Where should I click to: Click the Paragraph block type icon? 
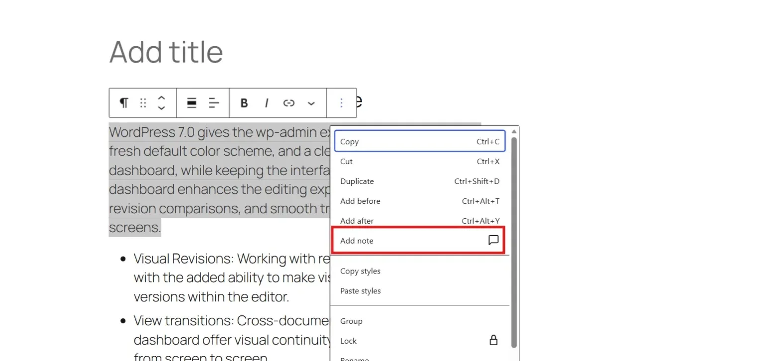tap(124, 103)
